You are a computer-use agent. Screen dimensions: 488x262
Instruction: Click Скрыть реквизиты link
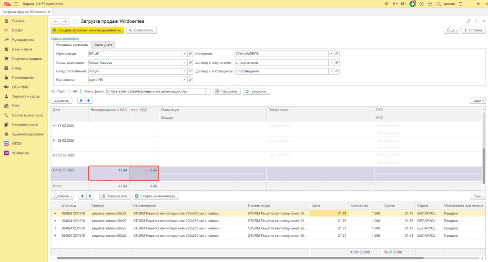coord(65,38)
